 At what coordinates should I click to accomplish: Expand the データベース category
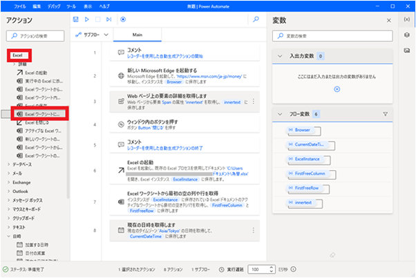point(9,165)
